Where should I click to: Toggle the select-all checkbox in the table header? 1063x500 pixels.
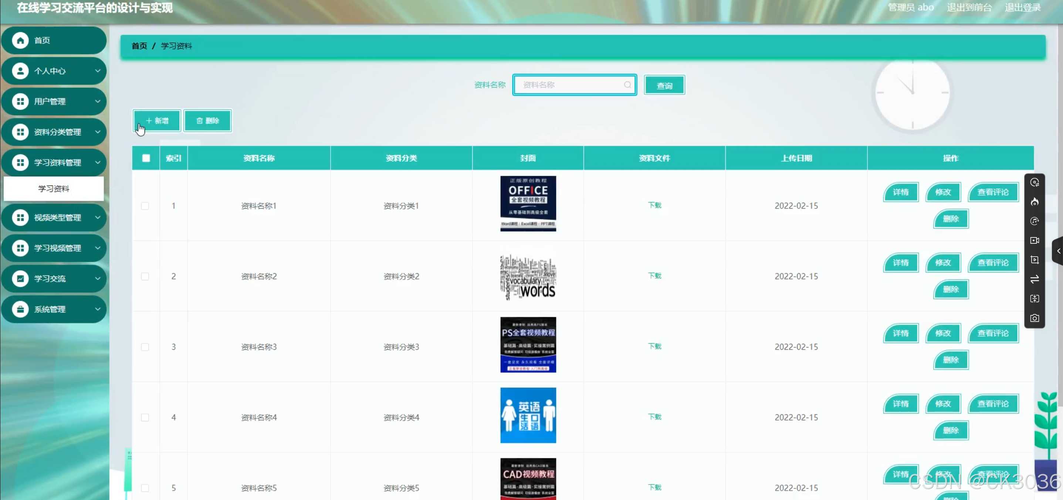point(146,158)
